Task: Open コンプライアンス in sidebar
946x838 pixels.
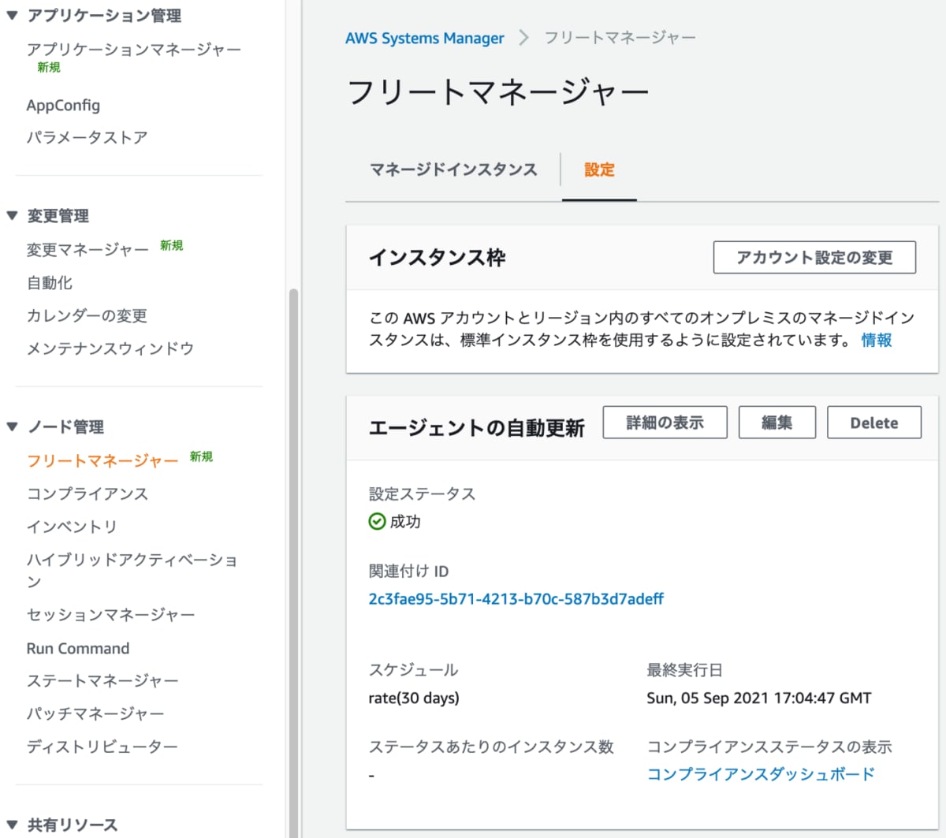Action: pos(88,493)
